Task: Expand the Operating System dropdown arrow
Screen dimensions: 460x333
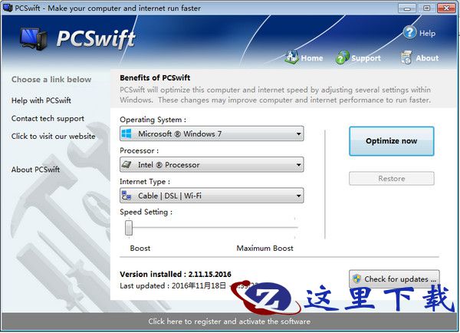Action: click(x=298, y=134)
